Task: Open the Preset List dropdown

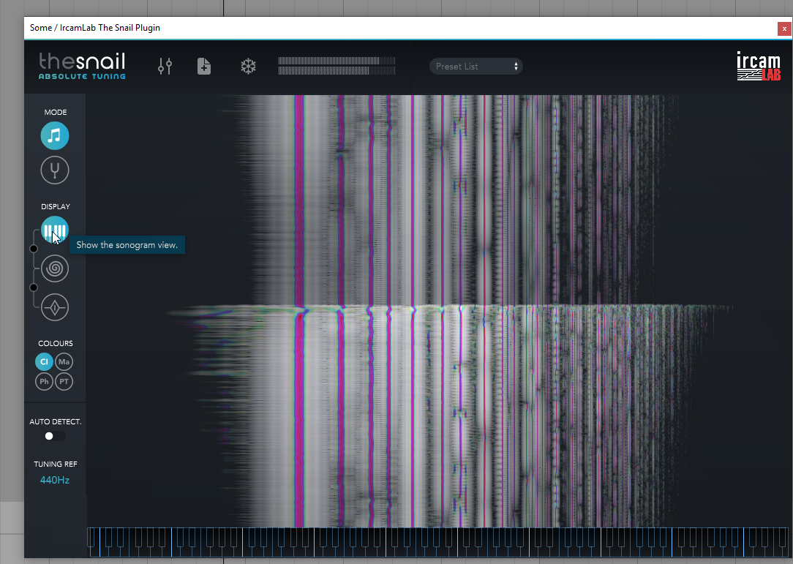Action: point(476,67)
